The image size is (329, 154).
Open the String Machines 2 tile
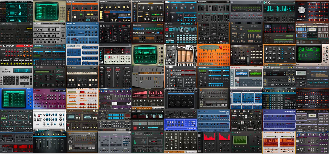[x=82, y=120]
